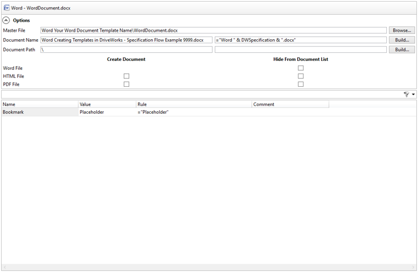Click the filter funnel icon
Viewport: 418px width, 272px height.
[x=406, y=94]
